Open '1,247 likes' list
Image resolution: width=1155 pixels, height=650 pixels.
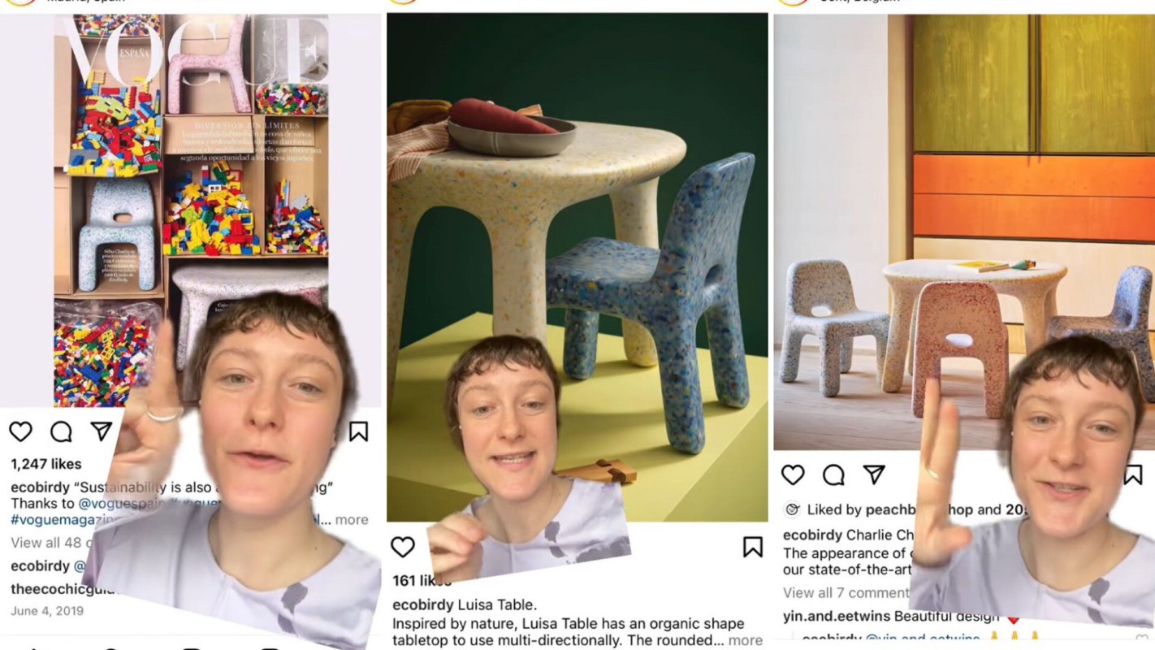click(46, 464)
